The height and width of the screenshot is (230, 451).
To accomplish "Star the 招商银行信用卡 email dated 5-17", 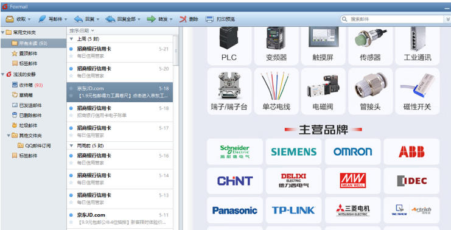I will pyautogui.click(x=71, y=135).
